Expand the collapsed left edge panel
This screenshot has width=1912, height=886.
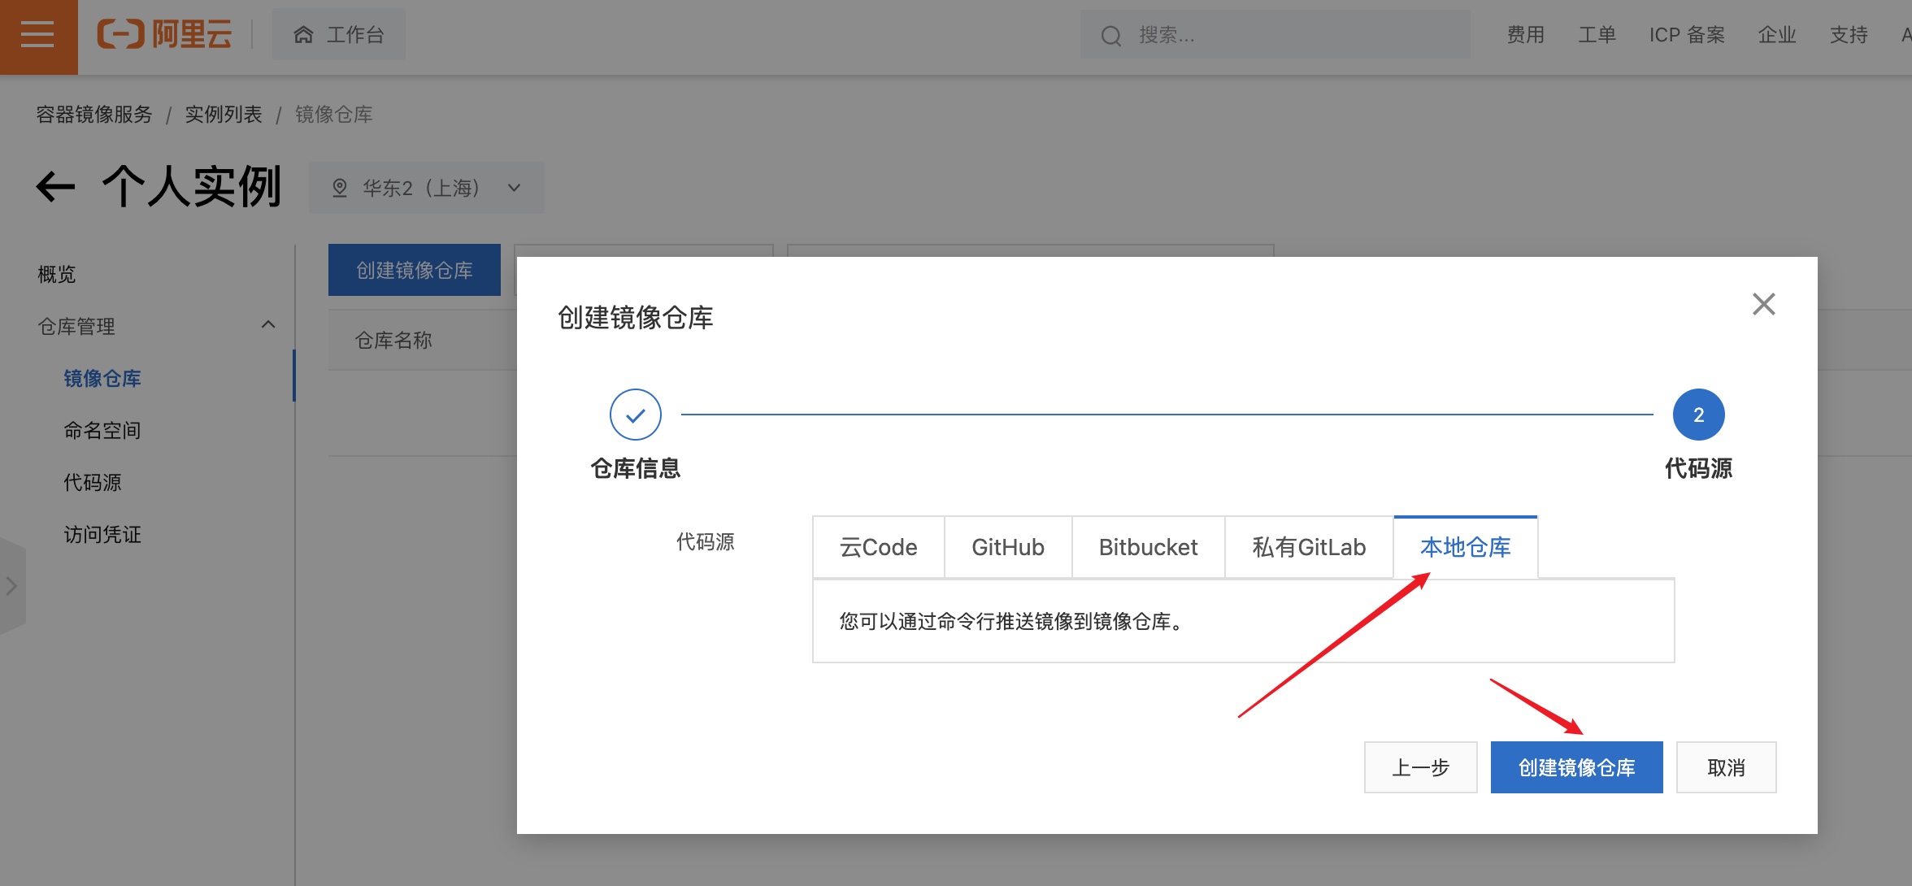[11, 585]
